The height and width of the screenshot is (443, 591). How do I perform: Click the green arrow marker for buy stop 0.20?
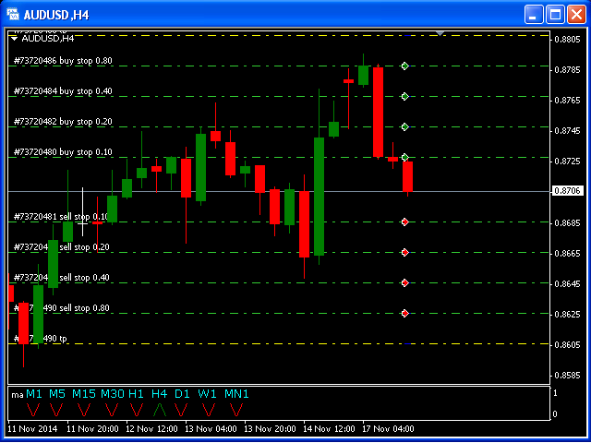(x=404, y=126)
